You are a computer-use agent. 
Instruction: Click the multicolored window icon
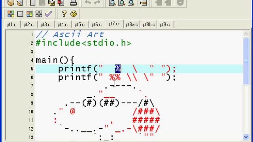(30, 14)
